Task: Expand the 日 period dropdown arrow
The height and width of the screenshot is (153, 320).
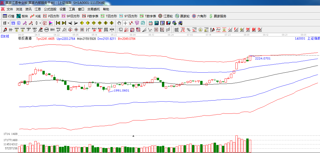Action: click(8, 23)
